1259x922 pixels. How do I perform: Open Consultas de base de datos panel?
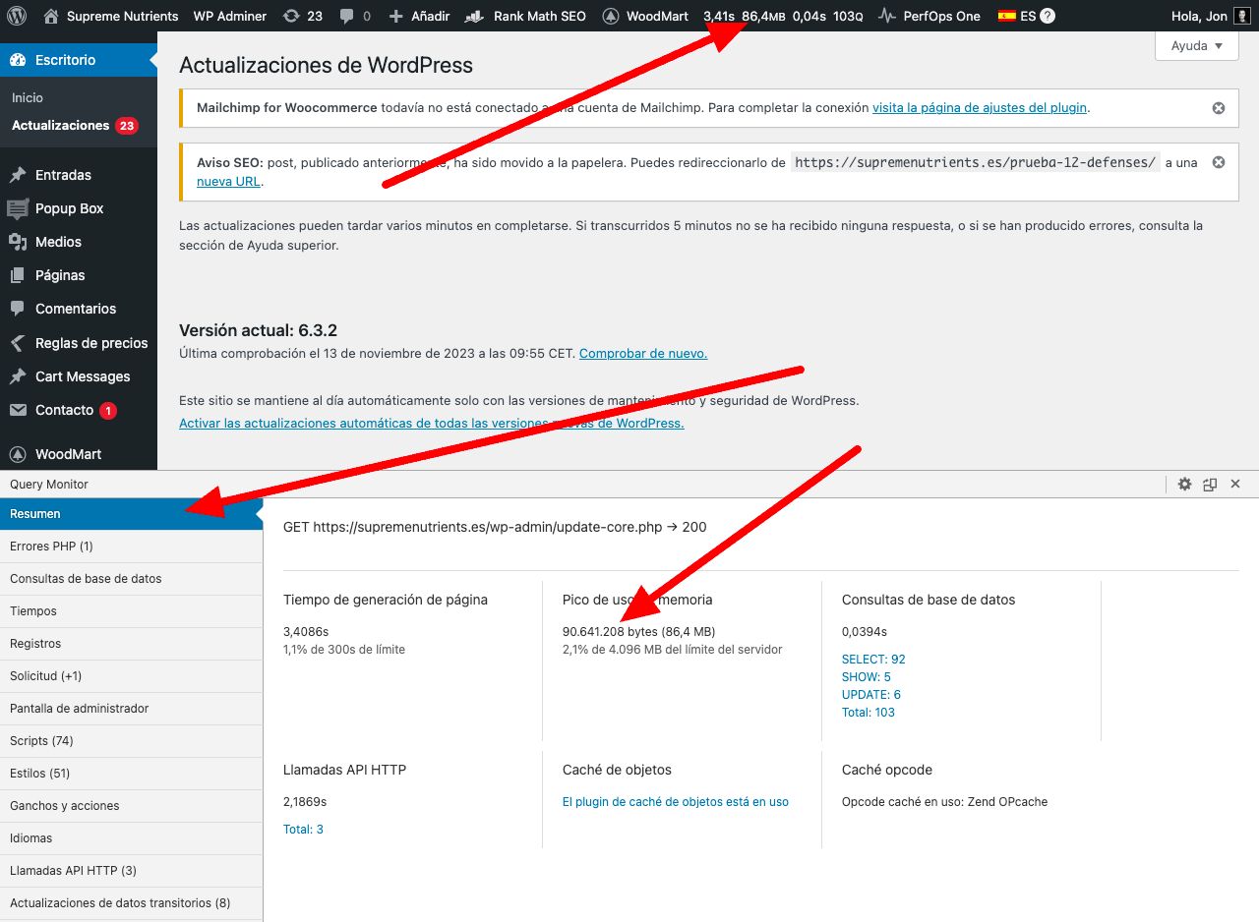point(132,579)
